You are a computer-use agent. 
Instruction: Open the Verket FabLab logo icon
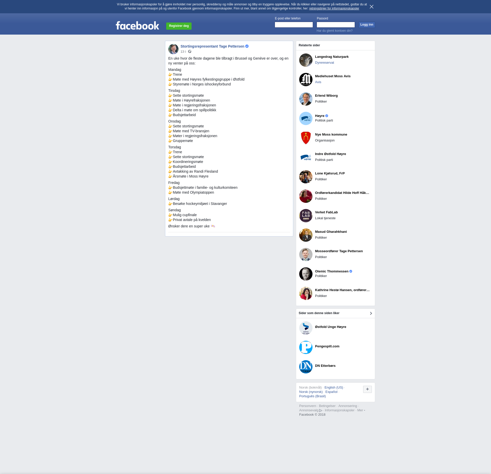pos(306,216)
